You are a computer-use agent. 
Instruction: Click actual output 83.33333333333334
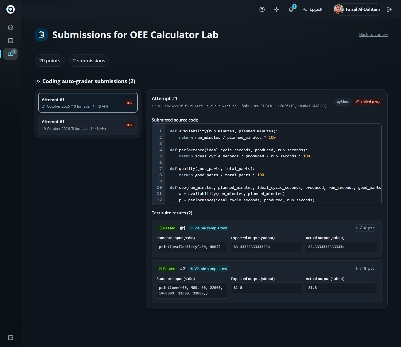click(341, 247)
